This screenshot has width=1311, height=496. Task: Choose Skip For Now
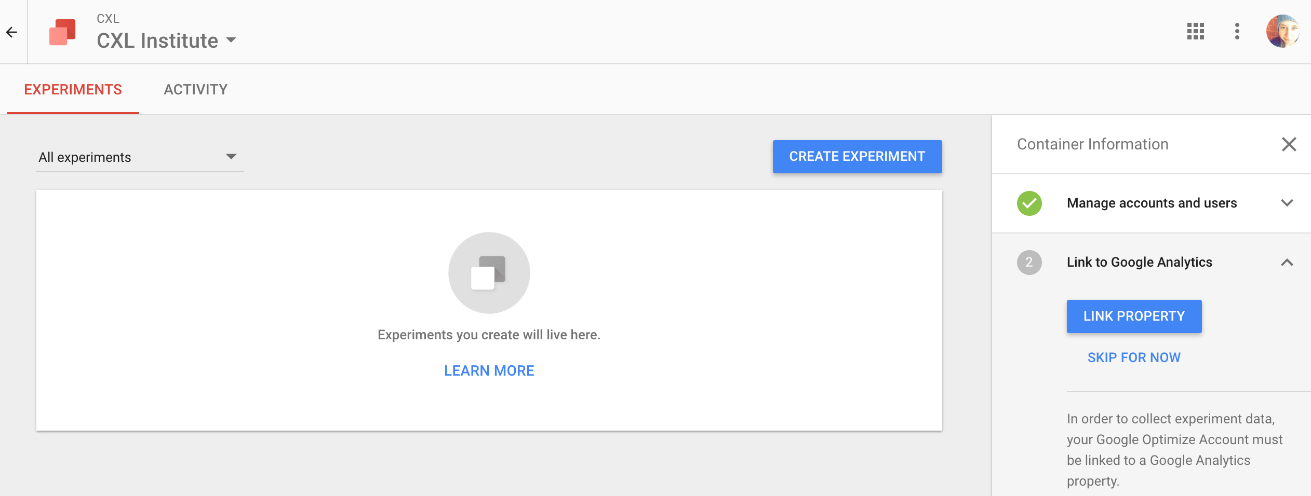point(1134,357)
